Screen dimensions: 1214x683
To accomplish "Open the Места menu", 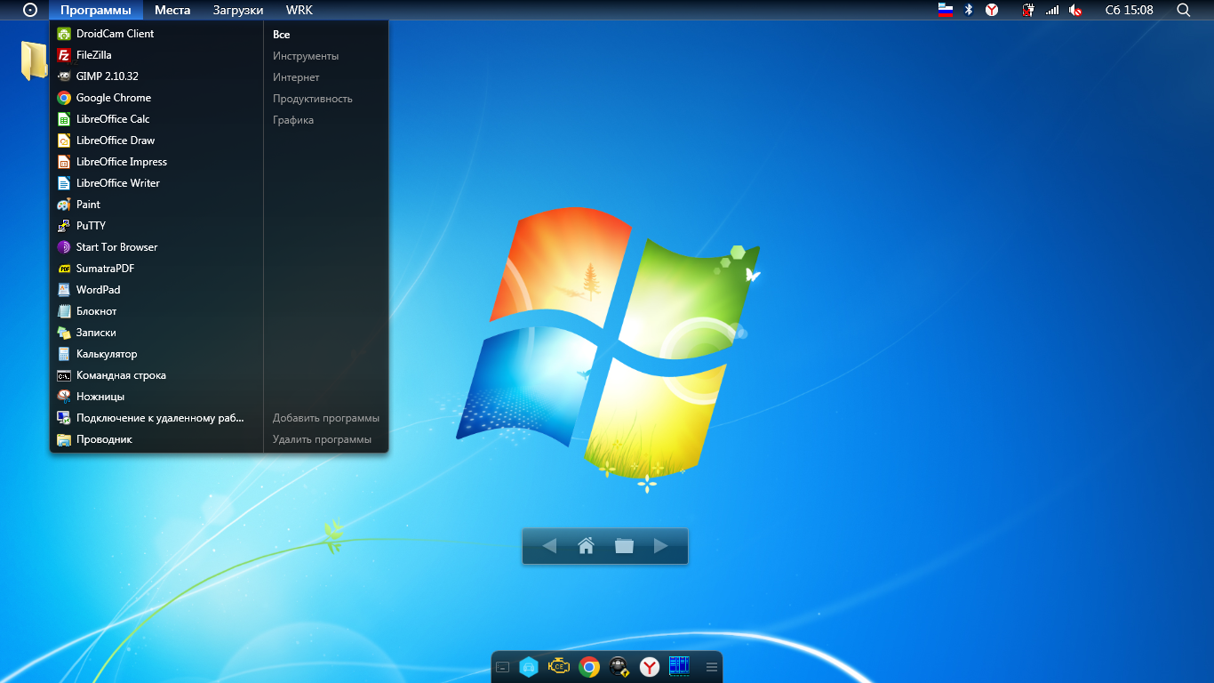I will point(172,10).
